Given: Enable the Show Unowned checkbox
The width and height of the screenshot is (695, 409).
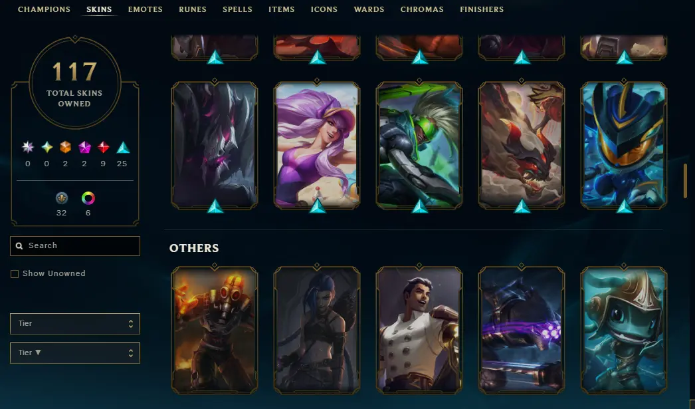Looking at the screenshot, I should pyautogui.click(x=15, y=274).
